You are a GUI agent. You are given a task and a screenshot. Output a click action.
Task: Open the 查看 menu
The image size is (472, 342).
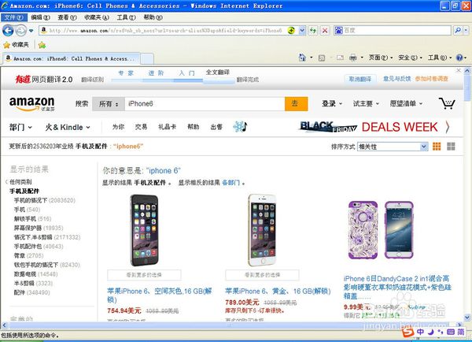67,17
